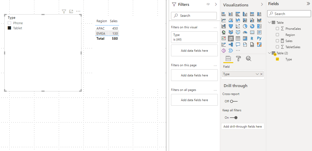The height and width of the screenshot is (151, 312).
Task: Collapse the Fields pane with double chevron
Action: 308,4
